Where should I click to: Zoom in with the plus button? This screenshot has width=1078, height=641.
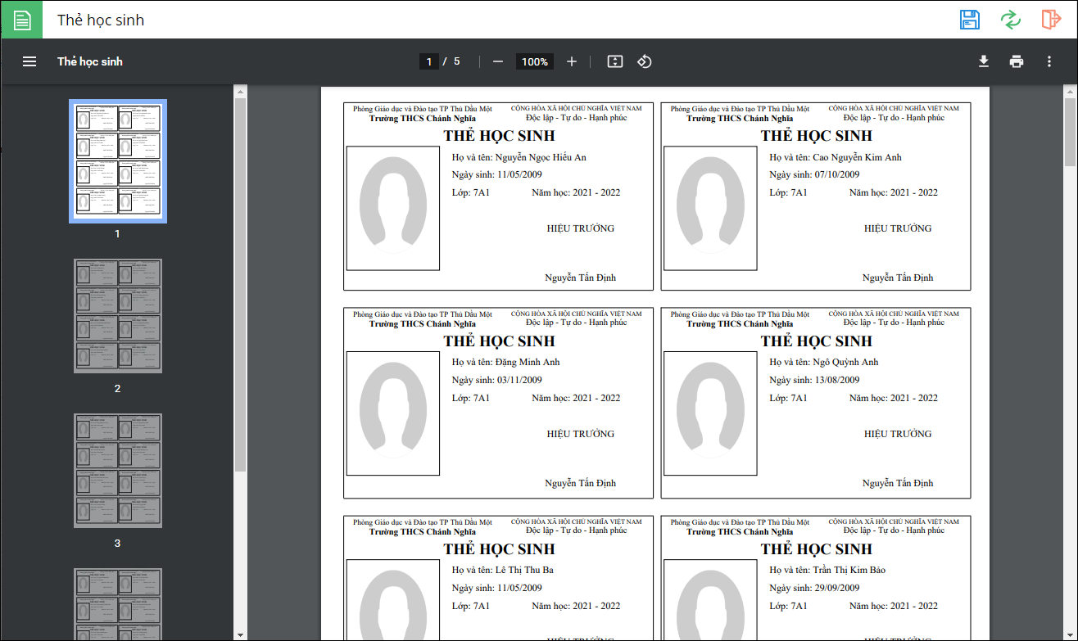572,61
